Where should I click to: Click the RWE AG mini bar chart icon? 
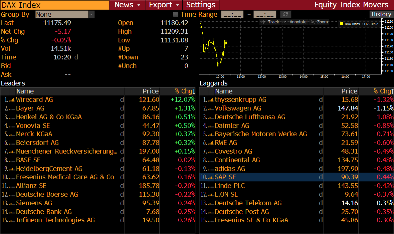tap(211, 143)
